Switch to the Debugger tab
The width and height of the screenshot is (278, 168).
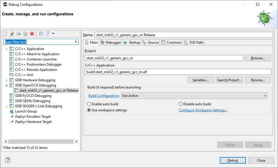pos(111,43)
